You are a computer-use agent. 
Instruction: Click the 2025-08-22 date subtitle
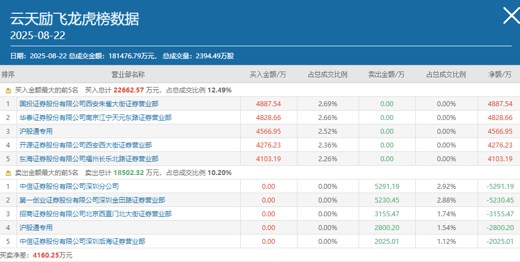(x=38, y=35)
